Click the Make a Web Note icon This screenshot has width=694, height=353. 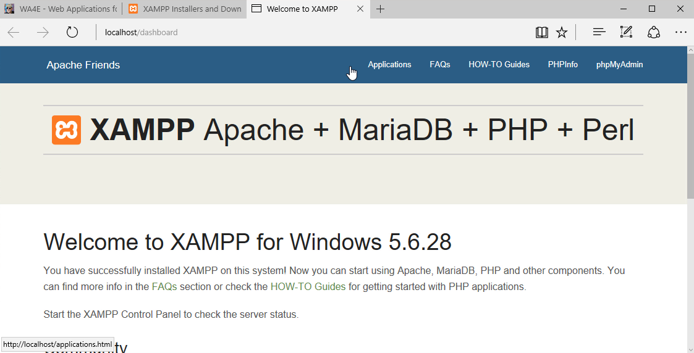(x=626, y=33)
